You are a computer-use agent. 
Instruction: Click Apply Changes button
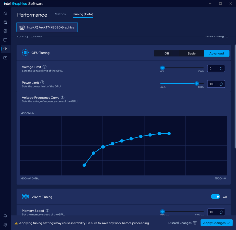tap(216, 223)
